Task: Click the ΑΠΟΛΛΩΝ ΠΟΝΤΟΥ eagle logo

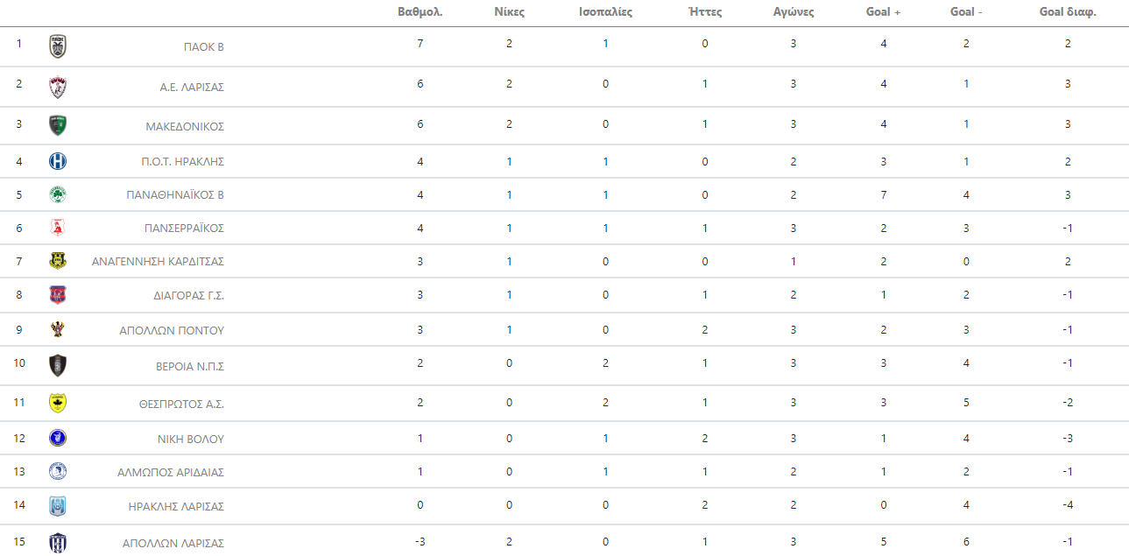Action: (x=58, y=330)
